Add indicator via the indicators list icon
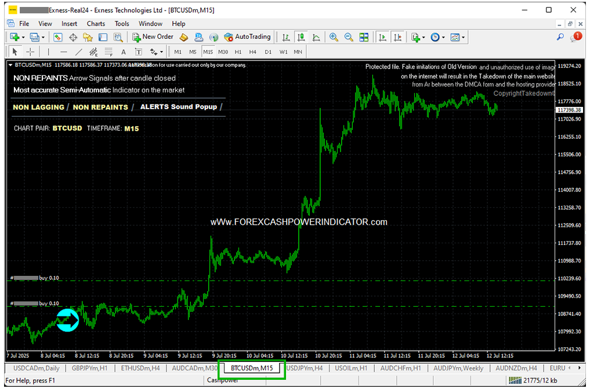 click(x=415, y=37)
